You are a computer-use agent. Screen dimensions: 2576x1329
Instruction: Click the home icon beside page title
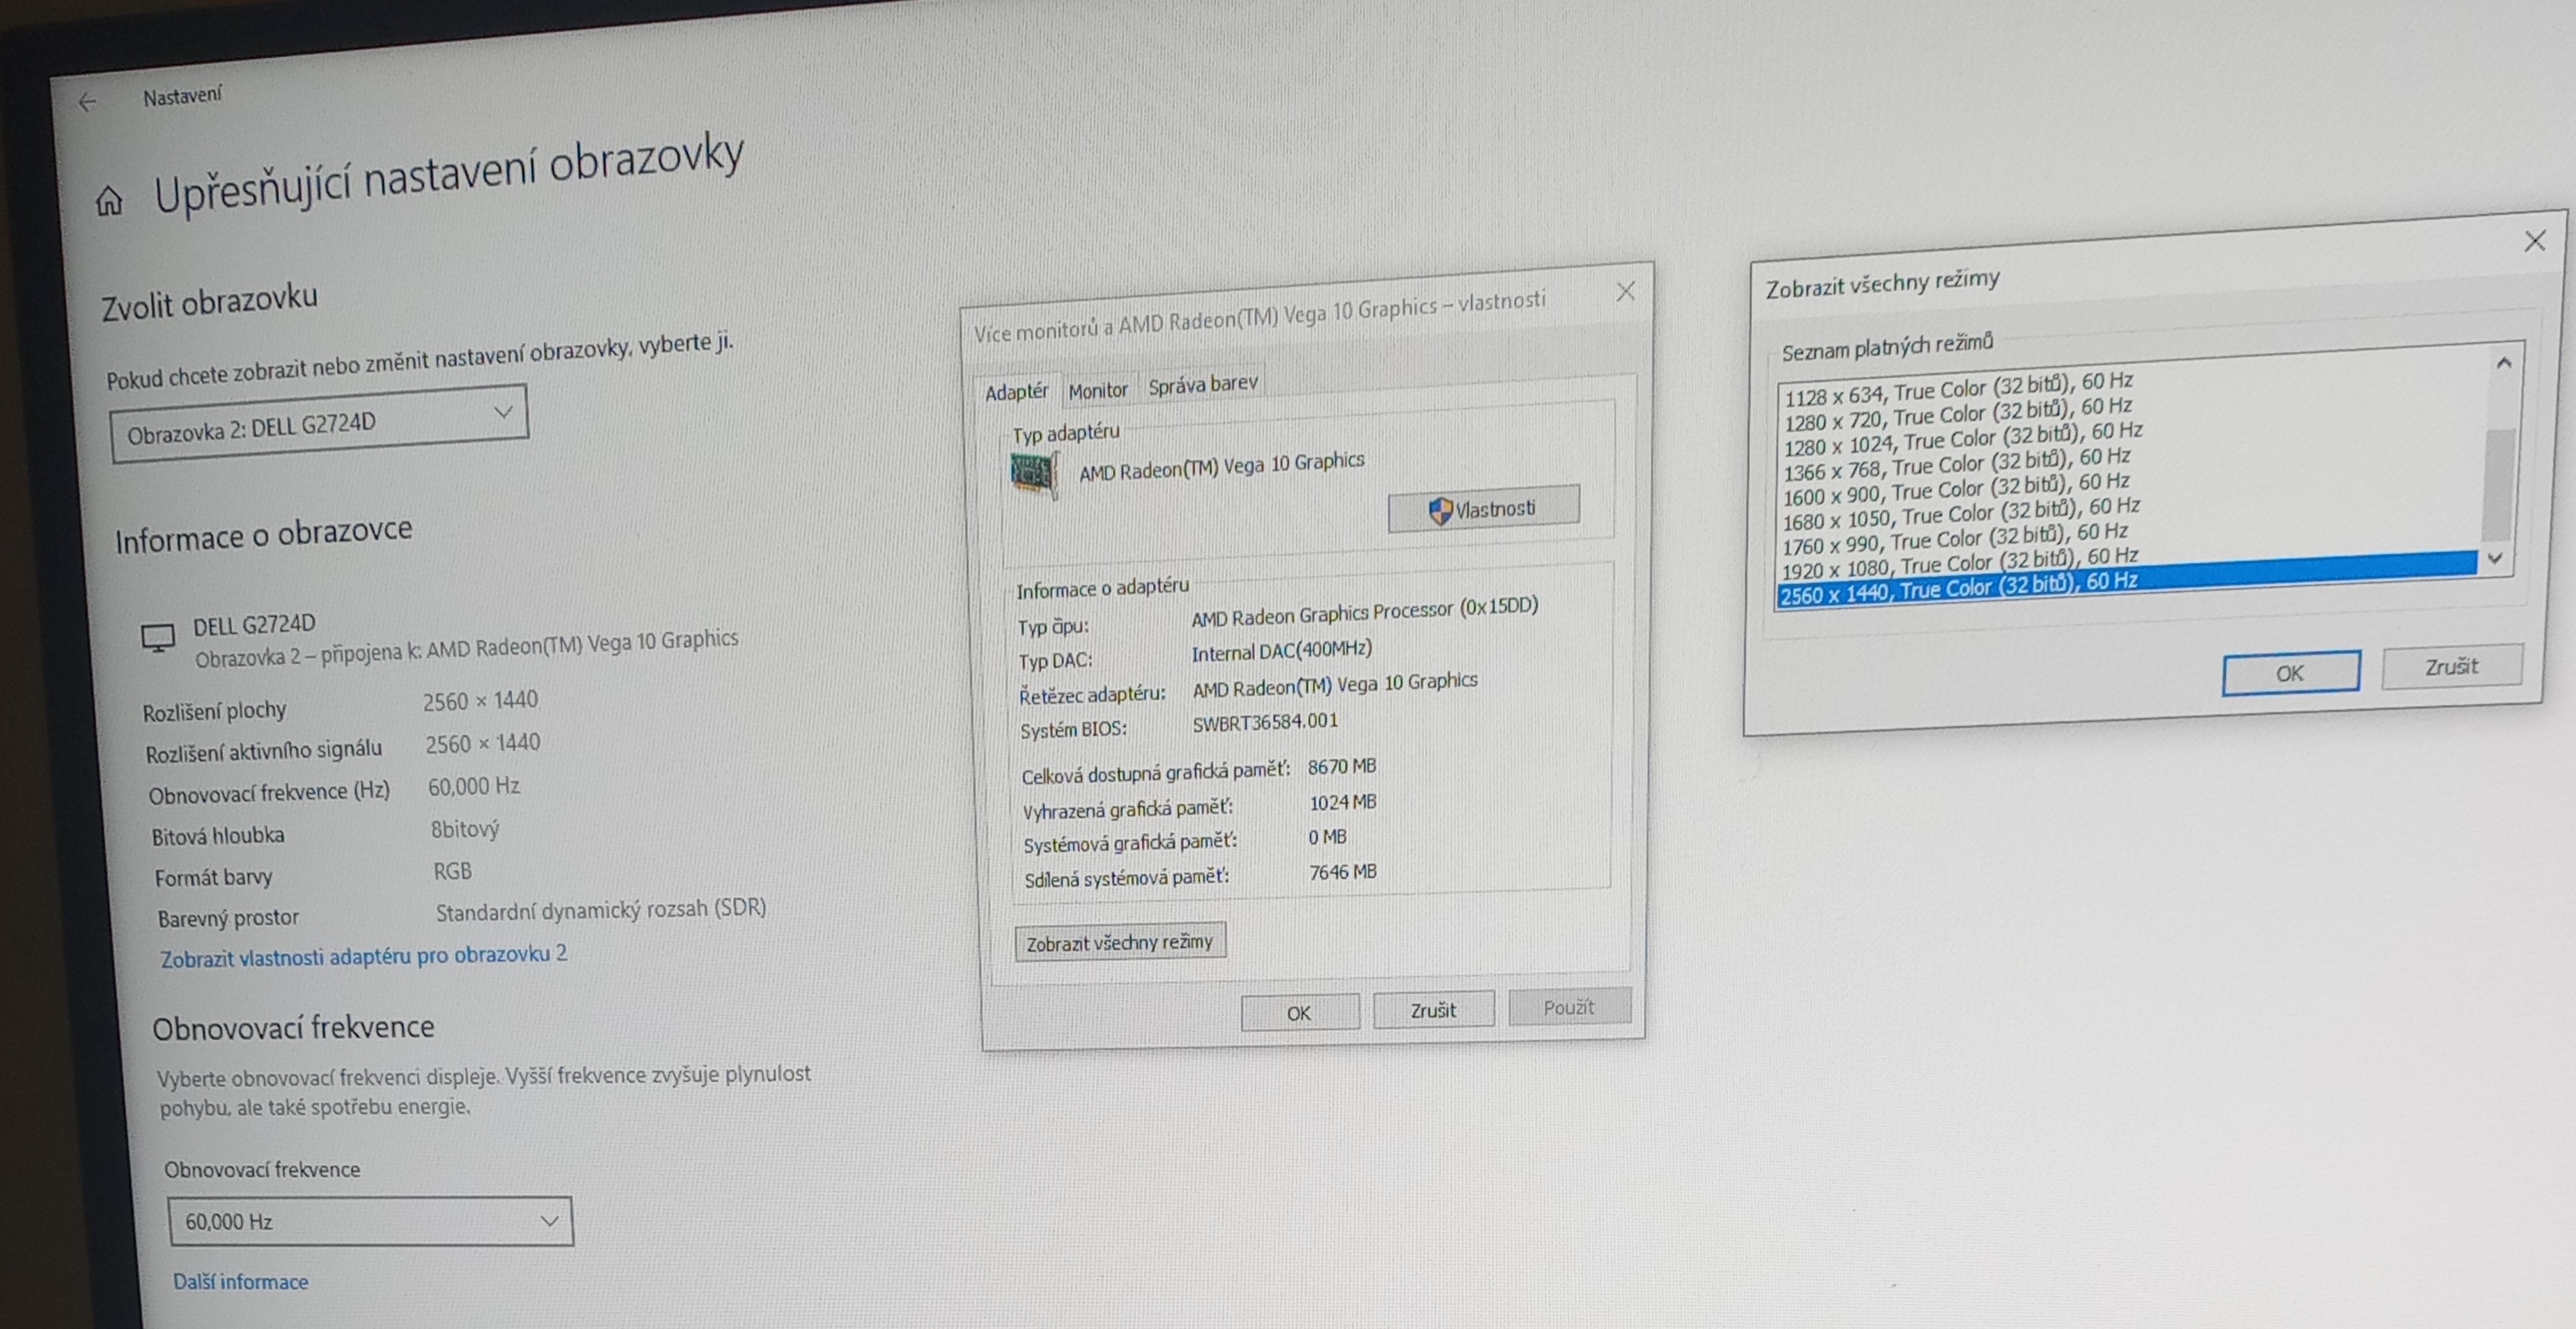pyautogui.click(x=109, y=202)
